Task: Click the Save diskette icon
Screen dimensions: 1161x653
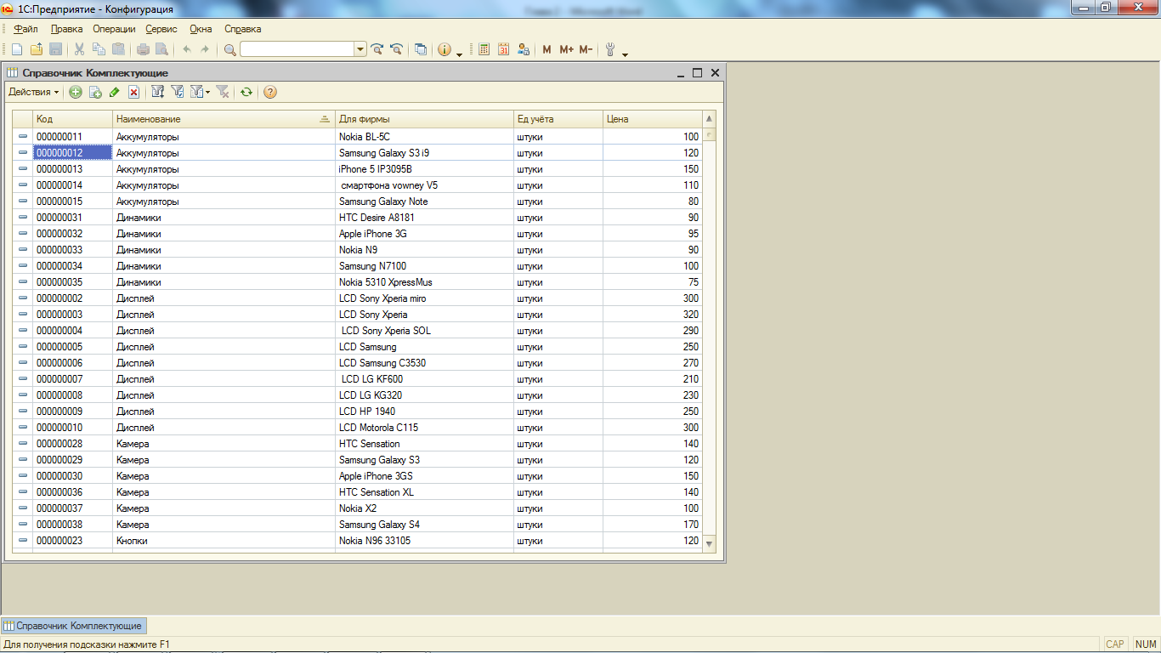Action: point(55,49)
